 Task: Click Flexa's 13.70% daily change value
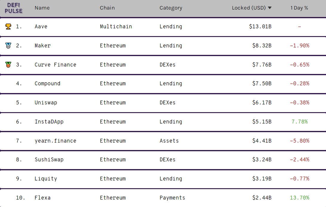tap(299, 198)
